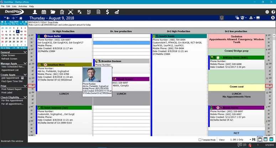Click Print Patient Report link

[11, 89]
